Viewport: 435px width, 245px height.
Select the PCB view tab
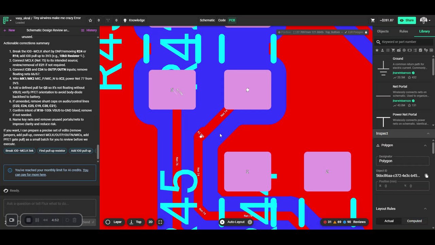[232, 20]
